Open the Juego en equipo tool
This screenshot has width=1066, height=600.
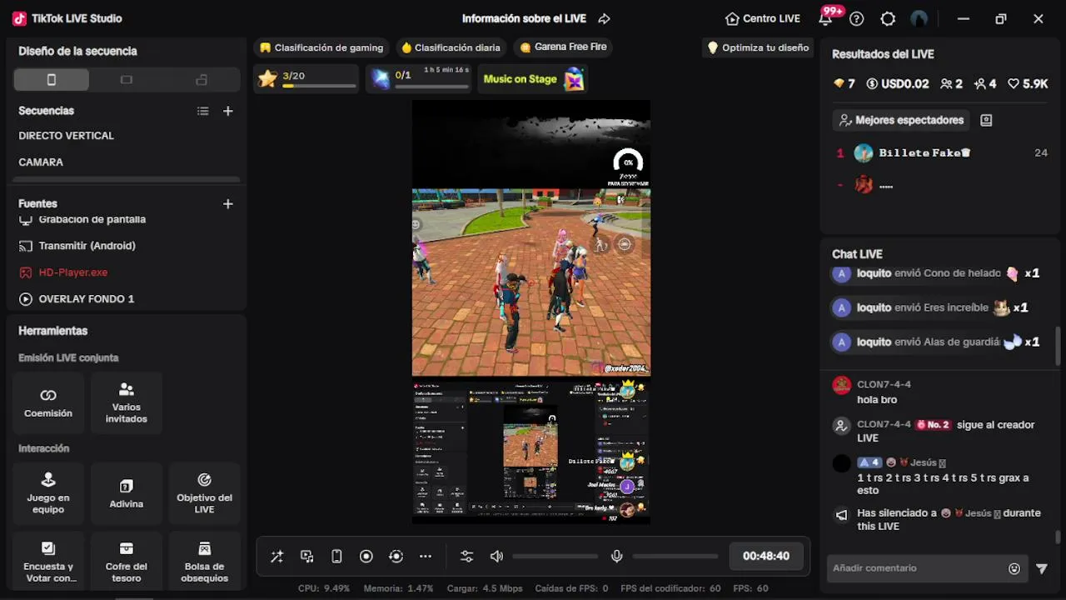point(48,493)
